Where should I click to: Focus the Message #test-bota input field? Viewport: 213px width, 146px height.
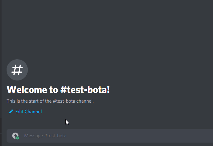109,136
